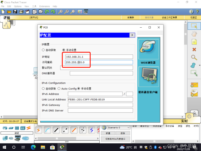Click the Zoom Out magnifier icon
Viewport: 201px width, 151px height.
[x=73, y=12]
